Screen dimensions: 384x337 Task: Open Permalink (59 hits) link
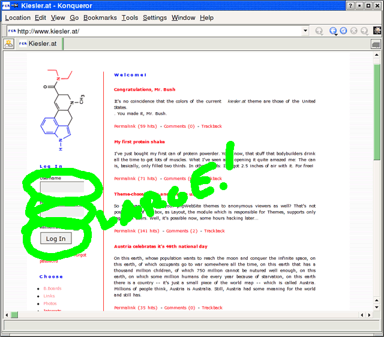click(136, 127)
